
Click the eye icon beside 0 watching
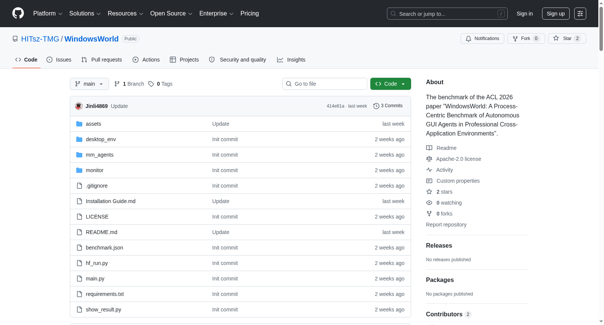(x=429, y=203)
